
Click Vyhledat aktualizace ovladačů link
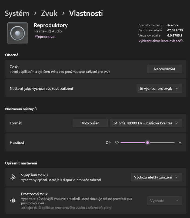[161, 41]
